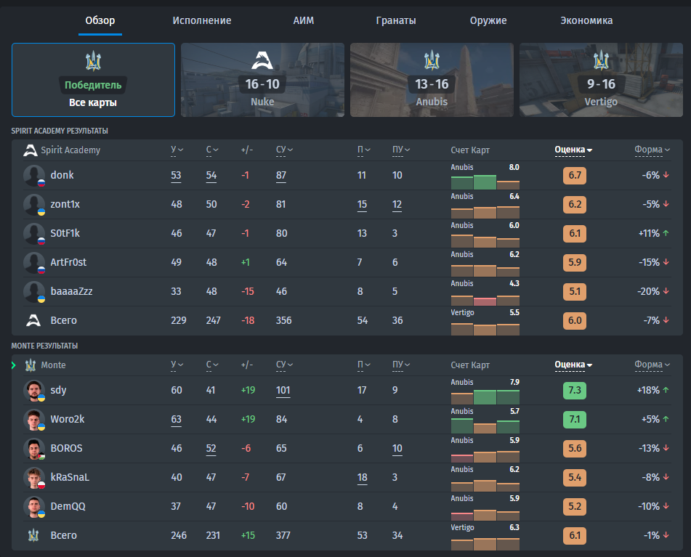Sort Spirit Academy table by С column

click(212, 150)
